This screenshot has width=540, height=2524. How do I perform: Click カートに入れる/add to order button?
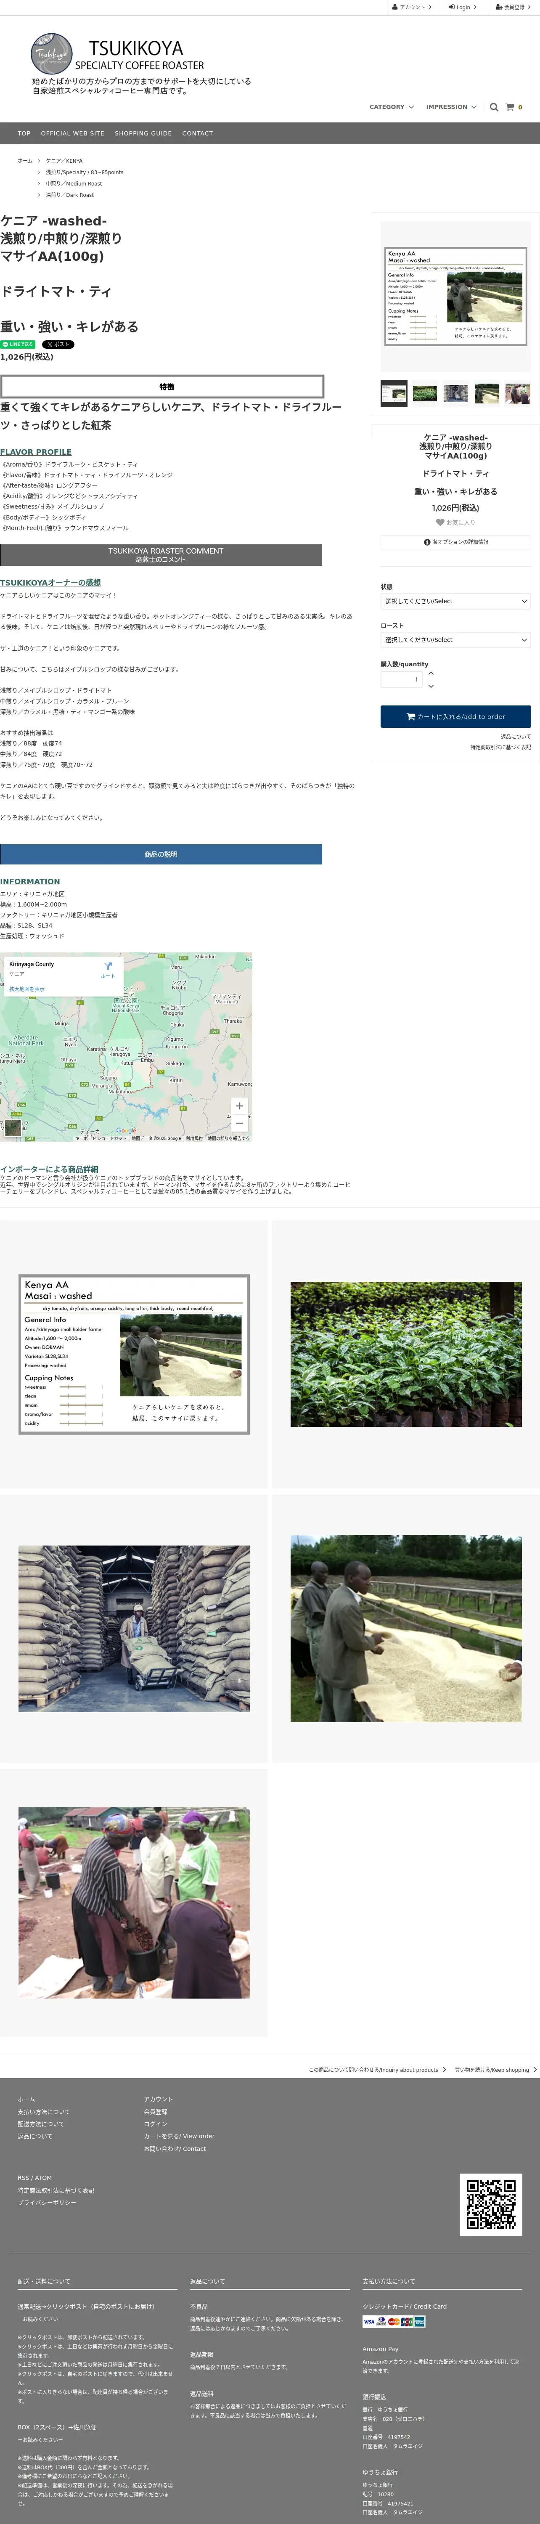pyautogui.click(x=456, y=716)
